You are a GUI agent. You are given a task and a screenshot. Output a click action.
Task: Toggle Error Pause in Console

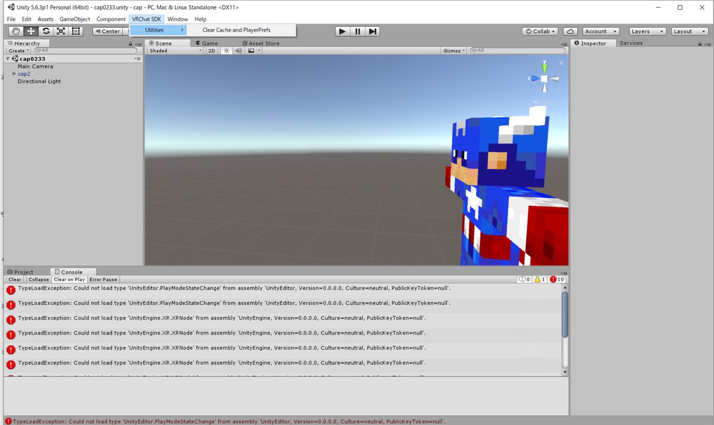click(x=104, y=279)
